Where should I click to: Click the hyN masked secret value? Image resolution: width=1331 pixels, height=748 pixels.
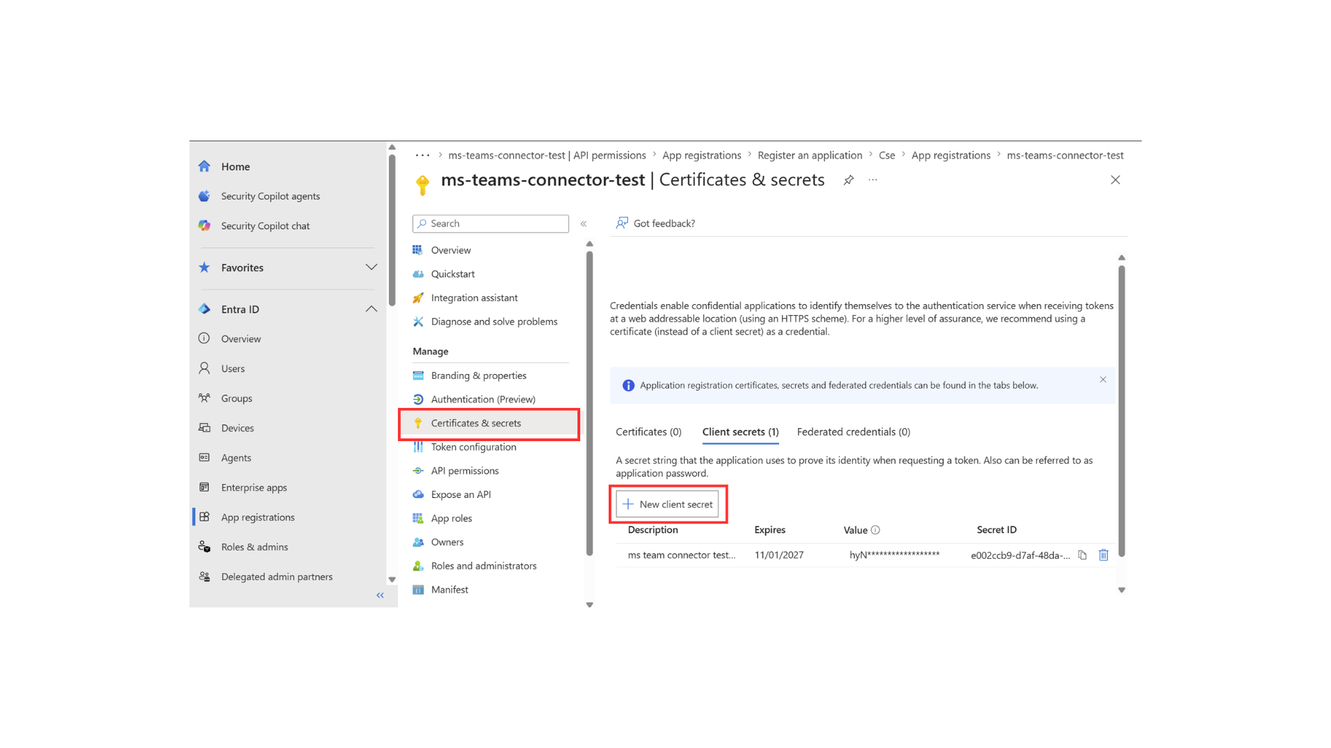pos(894,555)
